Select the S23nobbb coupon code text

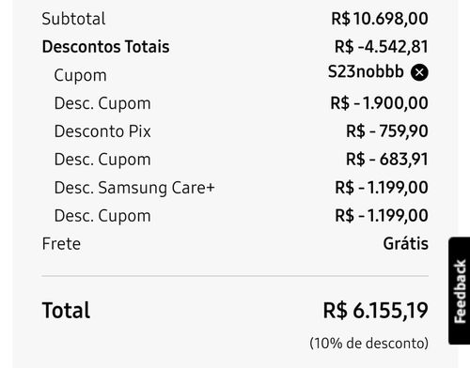[366, 71]
